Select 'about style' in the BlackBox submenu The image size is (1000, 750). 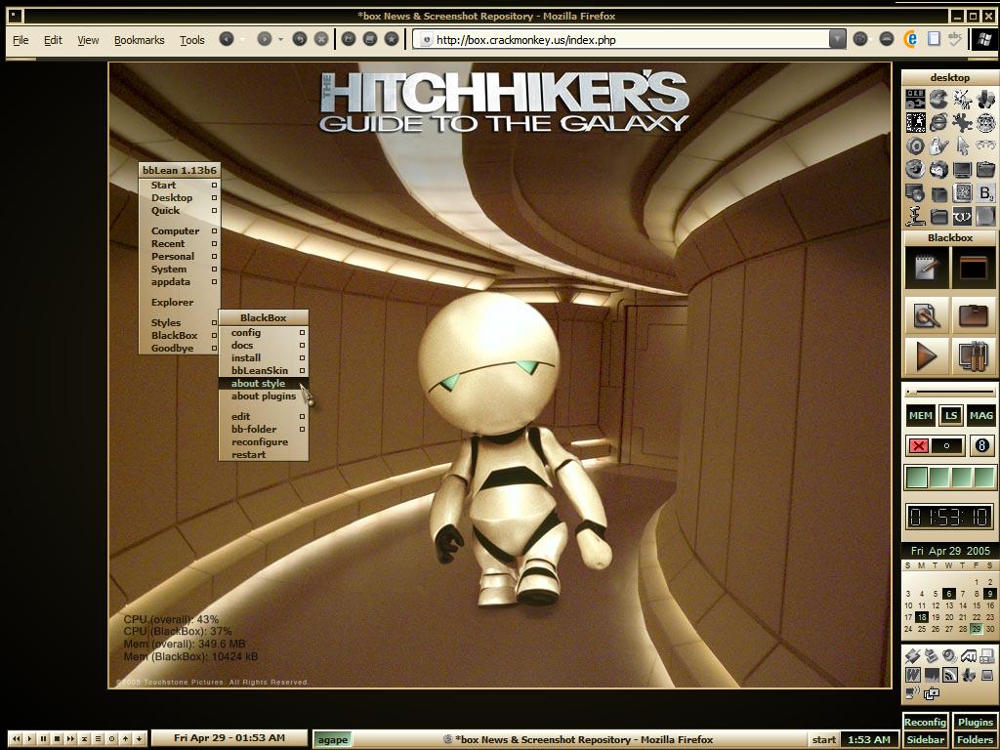tap(264, 383)
